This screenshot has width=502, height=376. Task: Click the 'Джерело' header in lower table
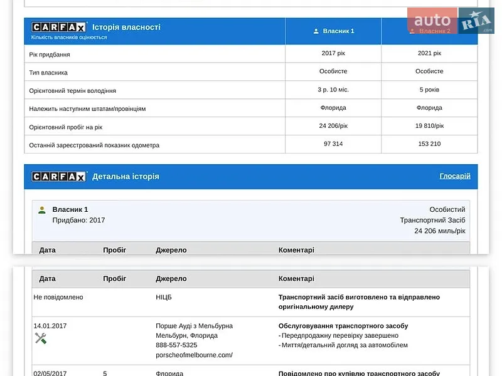[171, 278]
